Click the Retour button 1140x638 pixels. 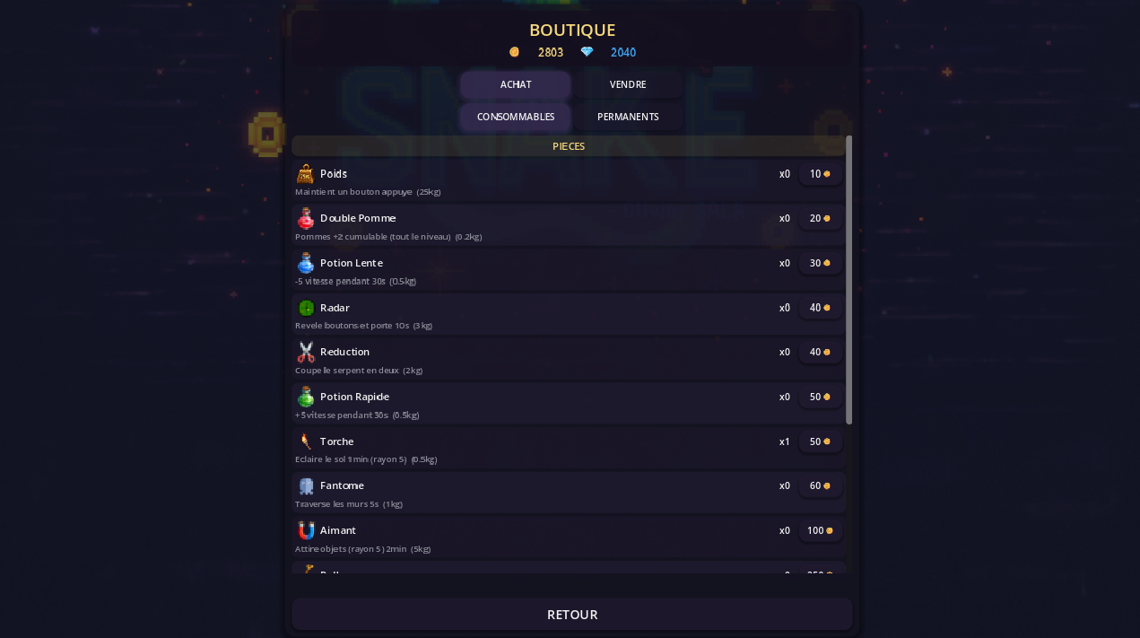(572, 615)
